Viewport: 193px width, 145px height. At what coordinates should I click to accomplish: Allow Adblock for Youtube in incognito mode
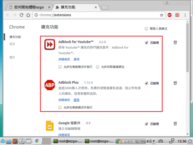[x=60, y=67]
